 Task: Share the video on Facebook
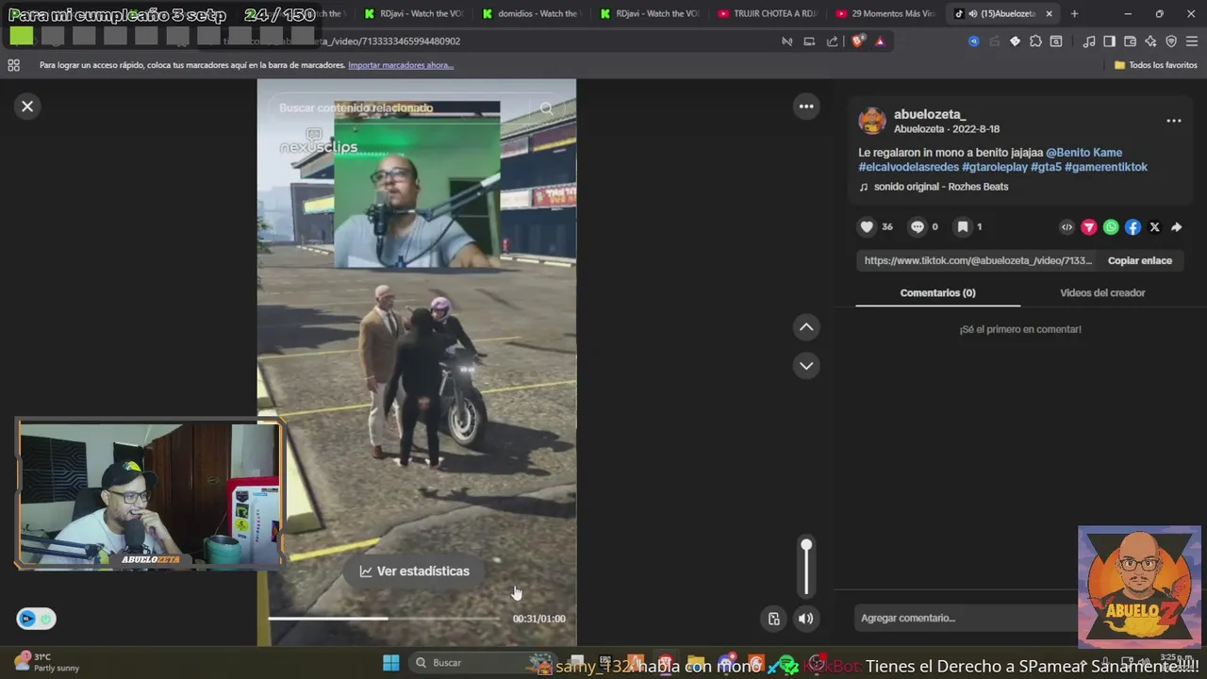tap(1133, 227)
